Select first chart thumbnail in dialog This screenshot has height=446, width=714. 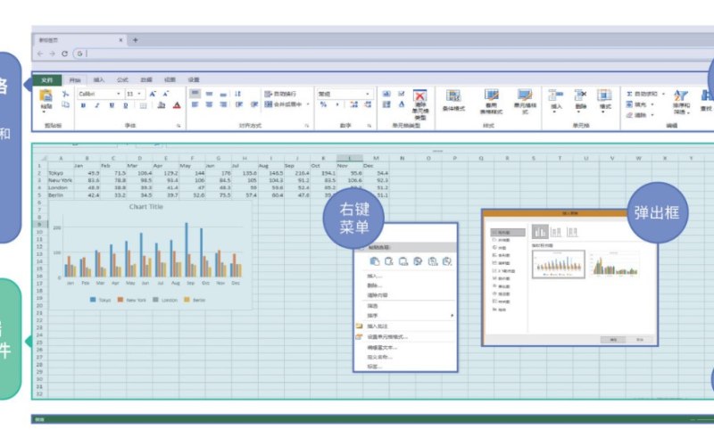[559, 264]
